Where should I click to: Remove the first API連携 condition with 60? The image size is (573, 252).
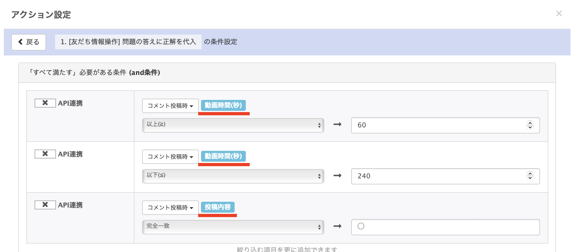45,103
